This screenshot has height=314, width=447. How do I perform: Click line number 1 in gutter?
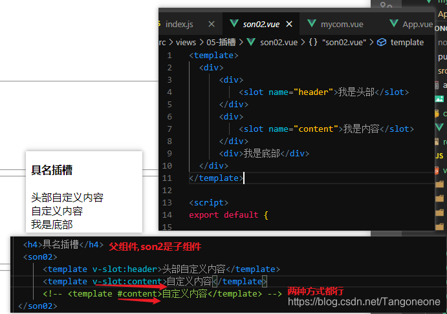[x=169, y=55]
